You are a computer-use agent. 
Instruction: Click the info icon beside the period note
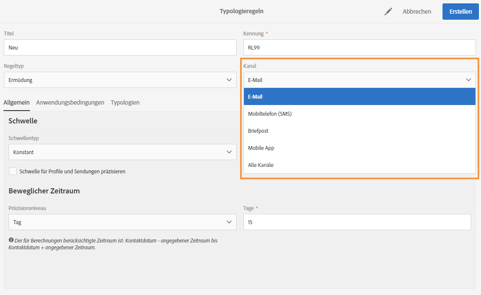click(x=11, y=240)
